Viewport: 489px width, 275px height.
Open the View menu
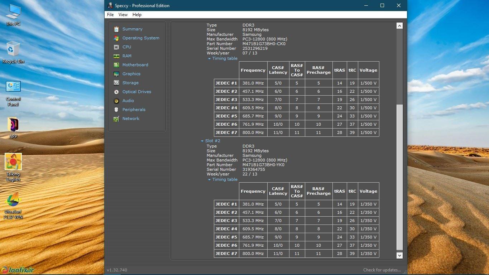(x=123, y=15)
